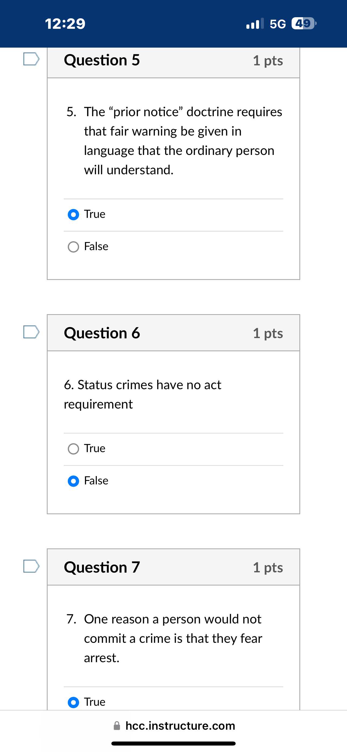This screenshot has width=347, height=752.
Task: Tap the Question 6 header title
Action: [102, 333]
